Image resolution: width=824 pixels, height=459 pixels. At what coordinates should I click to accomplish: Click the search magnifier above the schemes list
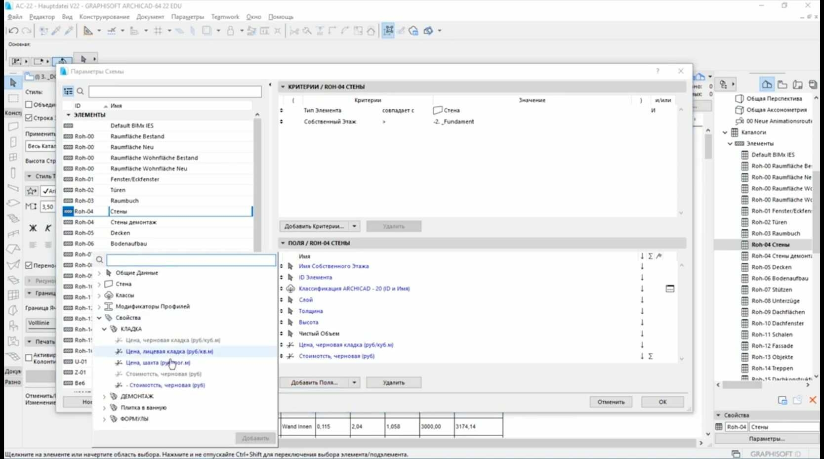[x=80, y=91]
